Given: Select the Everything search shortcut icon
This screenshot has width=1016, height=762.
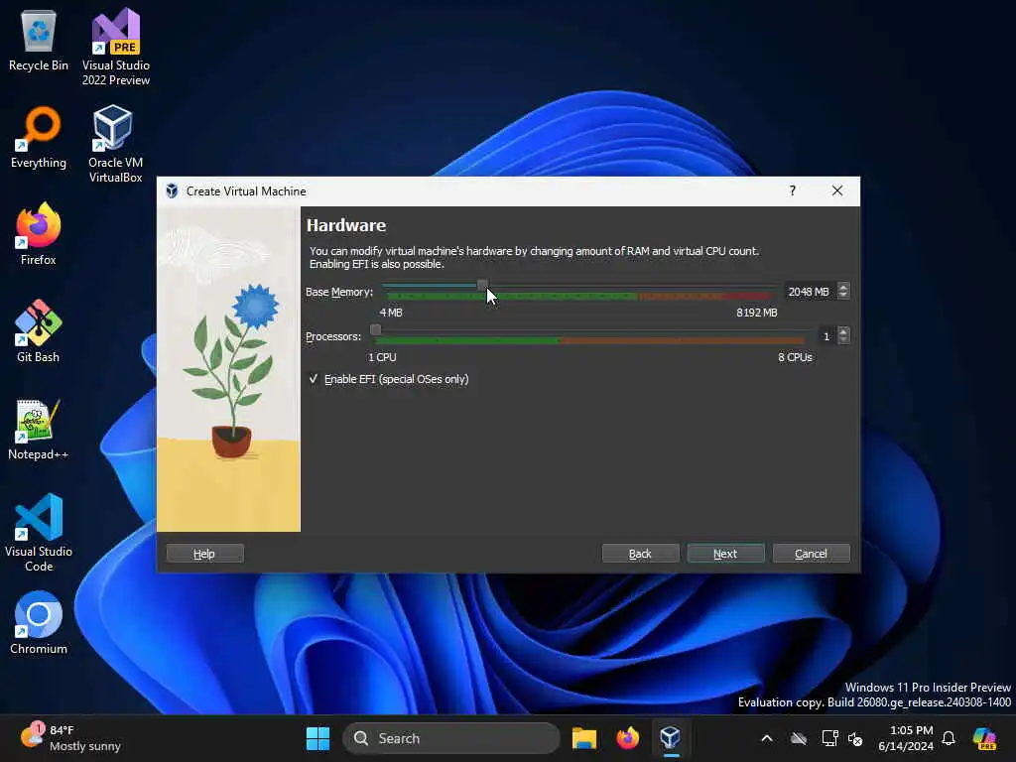Looking at the screenshot, I should [39, 137].
